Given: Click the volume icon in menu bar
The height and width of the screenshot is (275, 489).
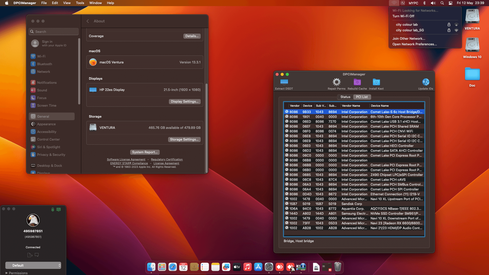Looking at the screenshot, I should point(433,3).
